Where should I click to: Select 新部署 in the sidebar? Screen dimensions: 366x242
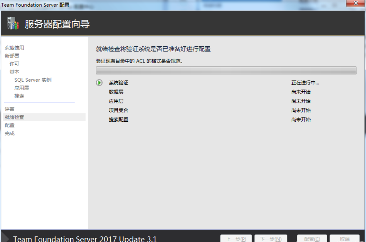12,56
